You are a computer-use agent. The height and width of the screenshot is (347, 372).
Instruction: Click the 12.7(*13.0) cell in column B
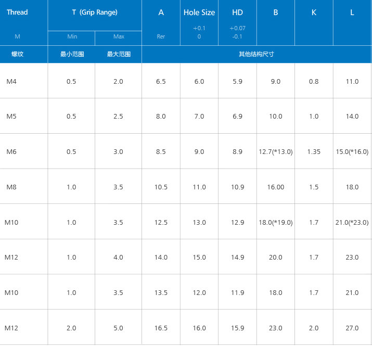(276, 152)
